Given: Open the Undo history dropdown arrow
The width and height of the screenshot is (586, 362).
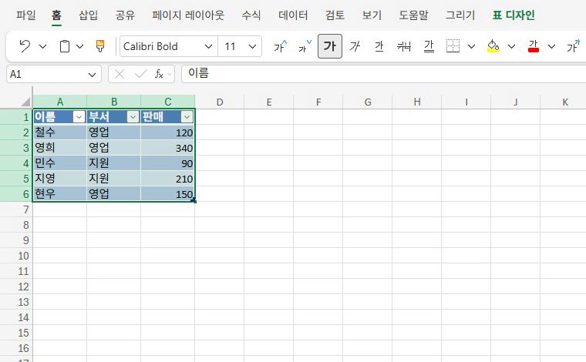Looking at the screenshot, I should point(42,47).
